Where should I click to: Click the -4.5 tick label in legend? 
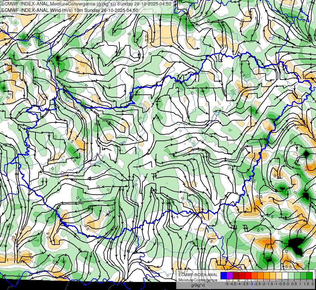[233, 284]
